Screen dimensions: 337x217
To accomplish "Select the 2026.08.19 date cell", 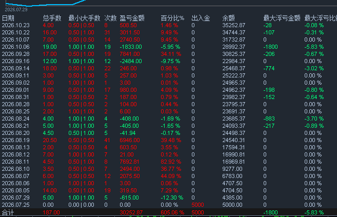I will (x=16, y=140).
